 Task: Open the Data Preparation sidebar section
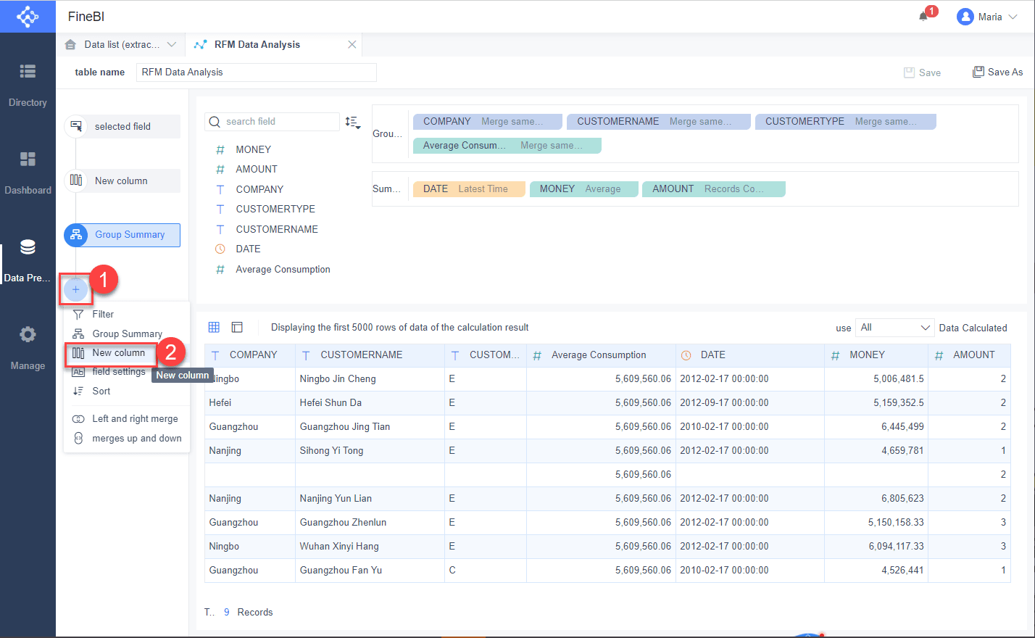pyautogui.click(x=28, y=261)
